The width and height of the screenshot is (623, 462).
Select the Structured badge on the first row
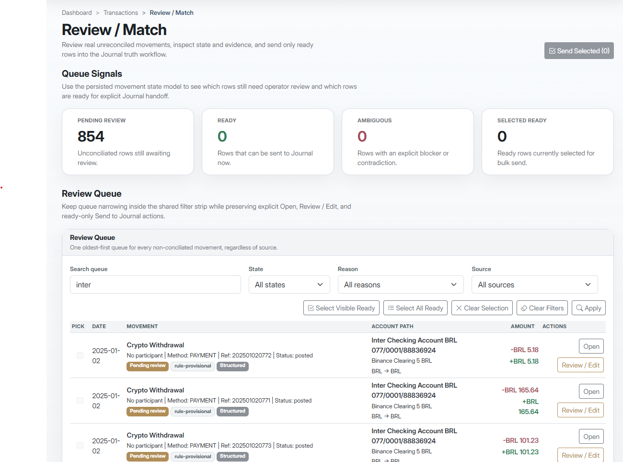(232, 366)
